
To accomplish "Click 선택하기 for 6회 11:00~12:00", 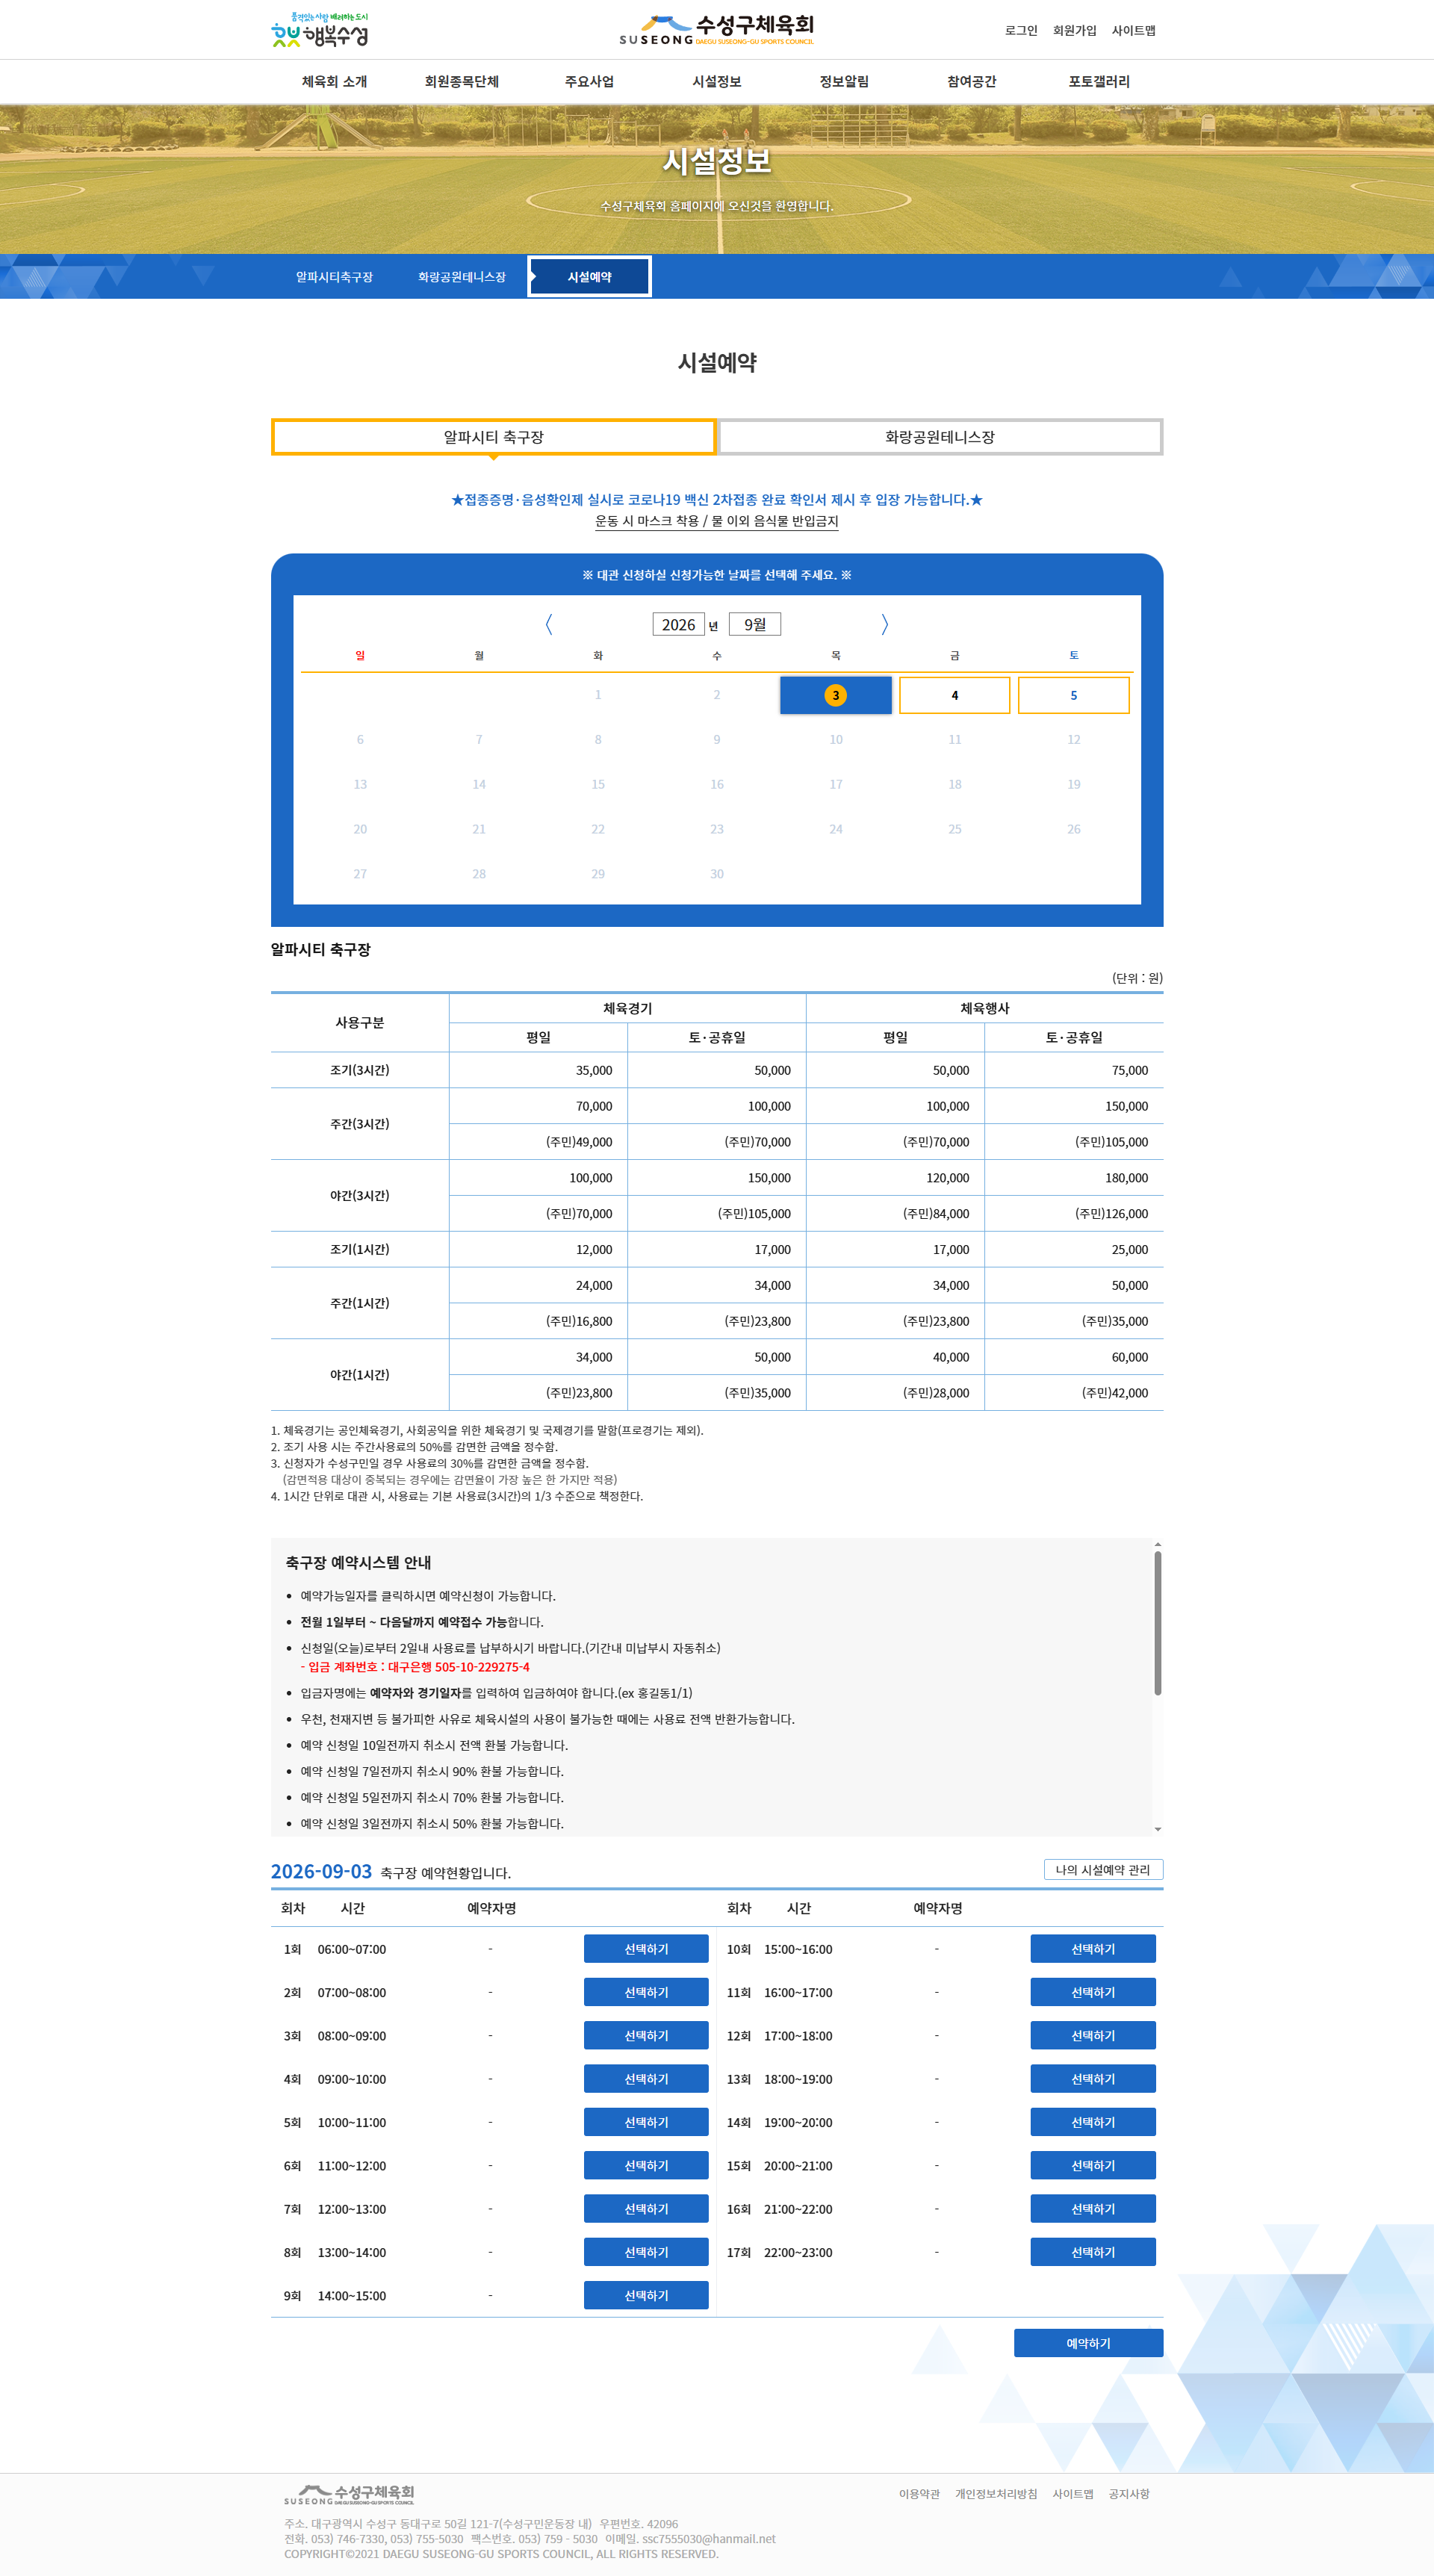I will click(x=646, y=2165).
